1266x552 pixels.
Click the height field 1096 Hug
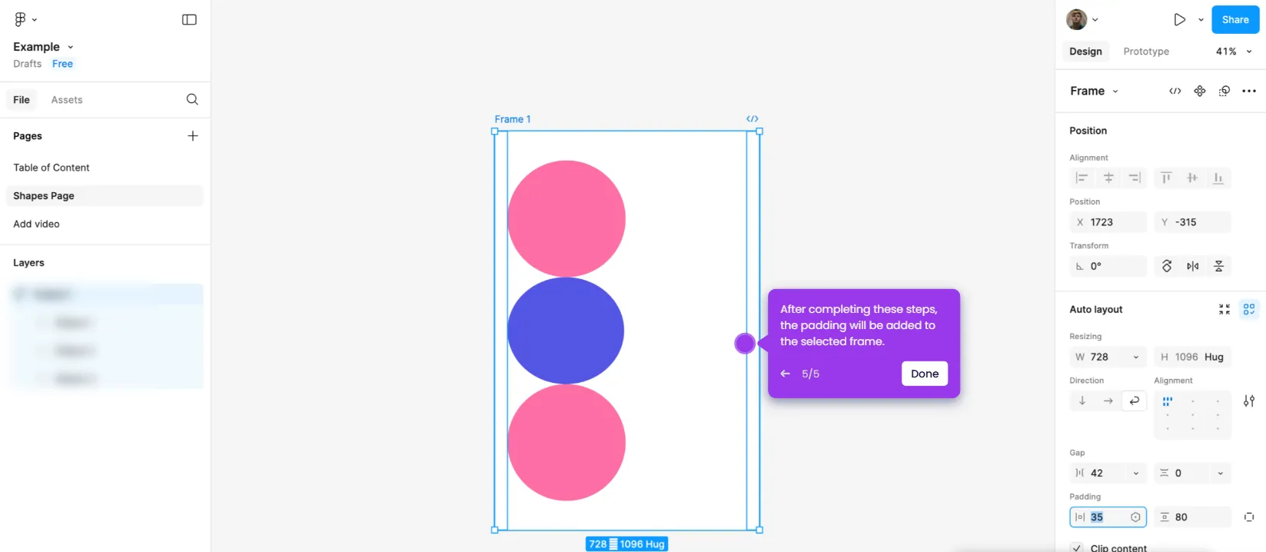[1192, 357]
